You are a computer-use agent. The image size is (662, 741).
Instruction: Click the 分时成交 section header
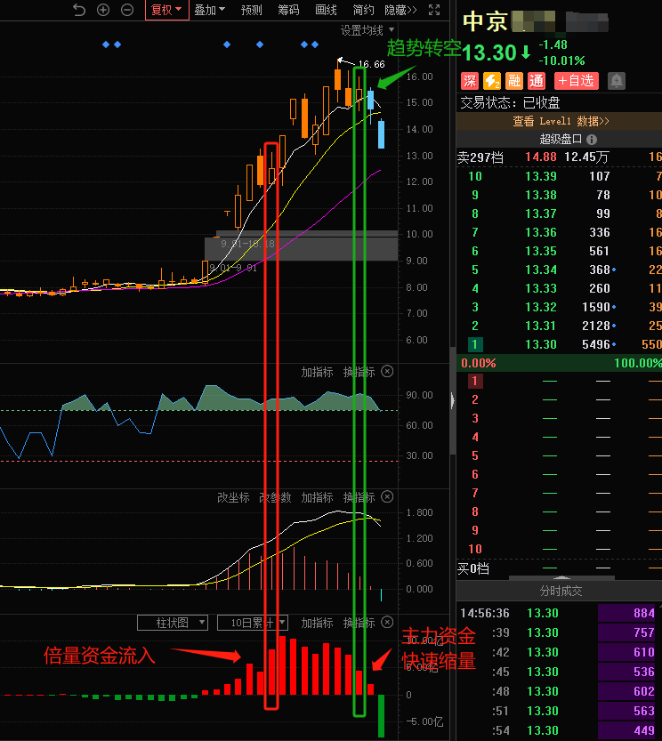[561, 591]
